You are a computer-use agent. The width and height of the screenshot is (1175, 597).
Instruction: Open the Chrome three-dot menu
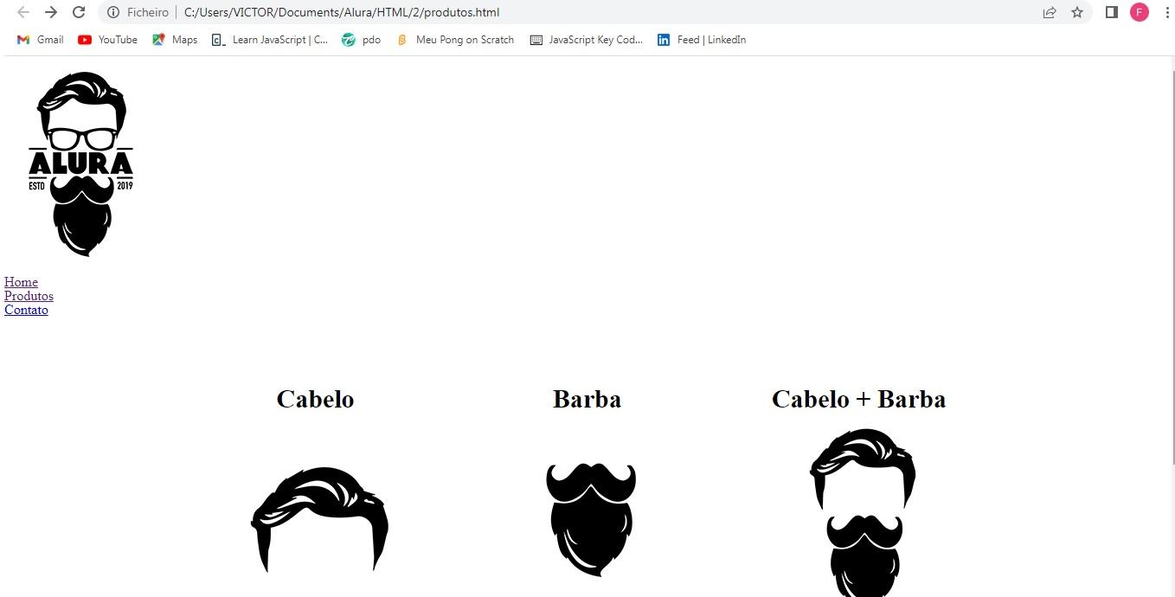click(x=1166, y=12)
